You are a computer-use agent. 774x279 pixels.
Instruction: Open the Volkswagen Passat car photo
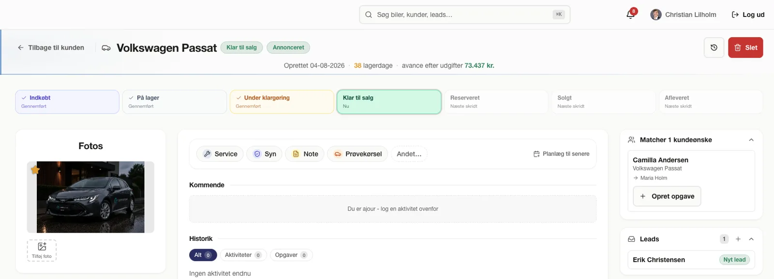point(90,197)
